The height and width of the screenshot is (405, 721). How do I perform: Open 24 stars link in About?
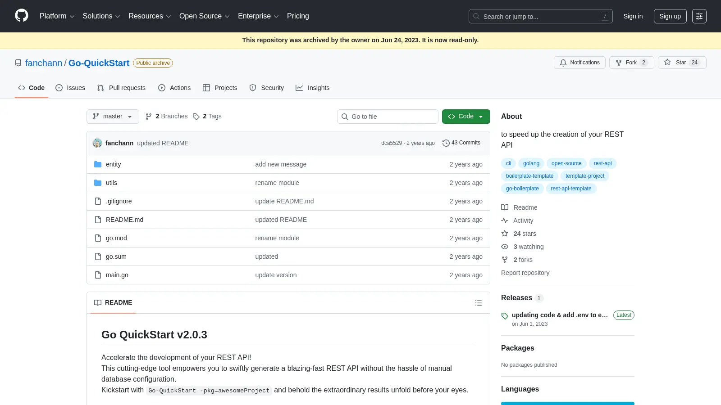tap(525, 234)
